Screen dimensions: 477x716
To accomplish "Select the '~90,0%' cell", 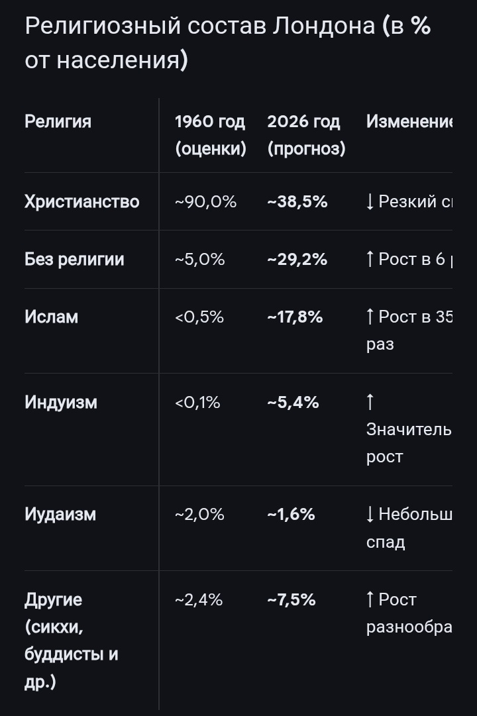I will click(x=205, y=201).
